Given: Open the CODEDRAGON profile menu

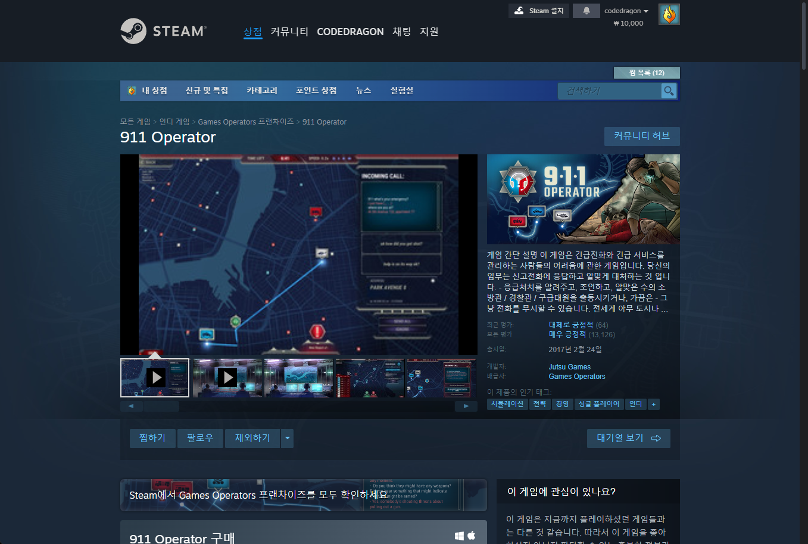Looking at the screenshot, I should point(350,32).
